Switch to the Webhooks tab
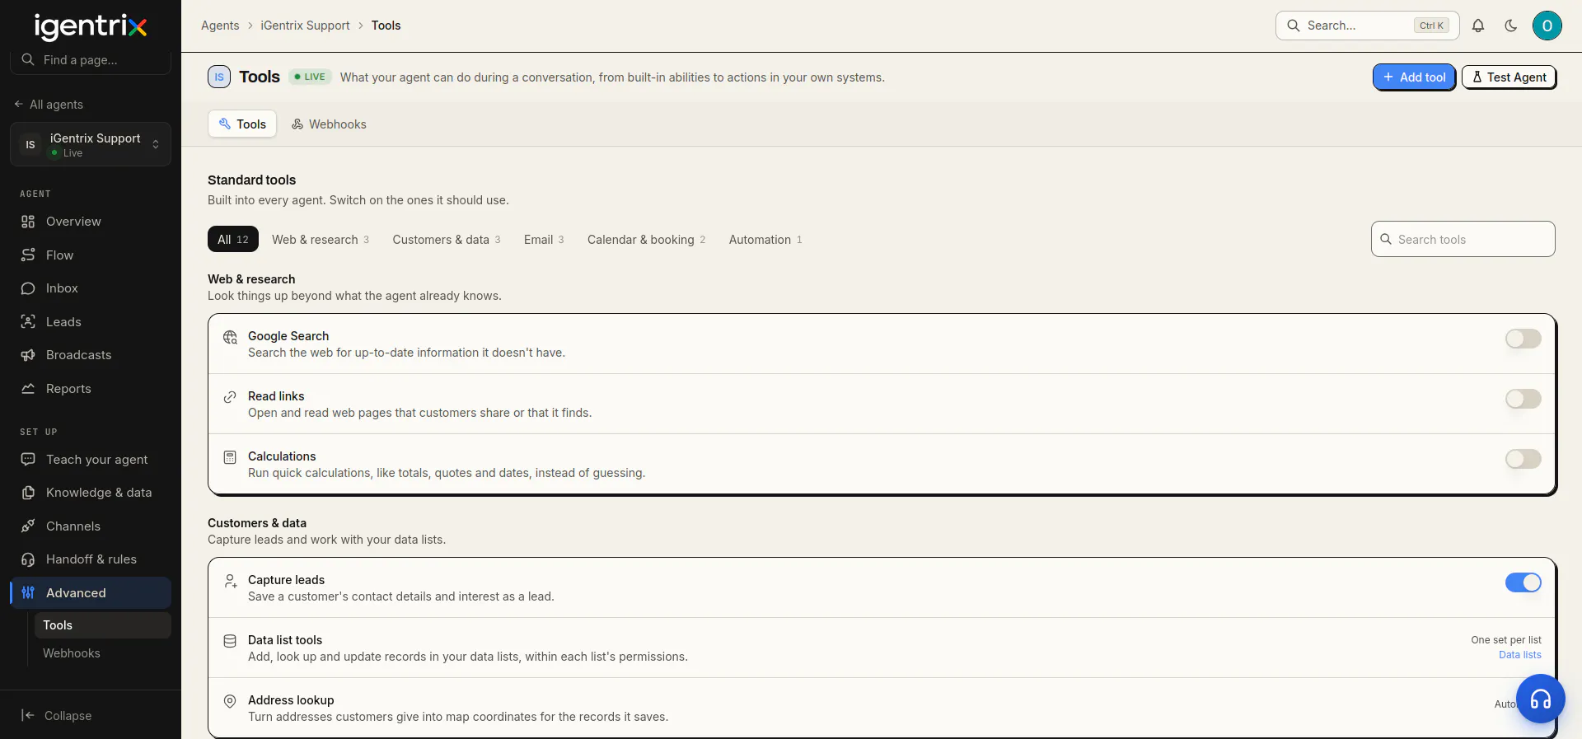 [329, 124]
